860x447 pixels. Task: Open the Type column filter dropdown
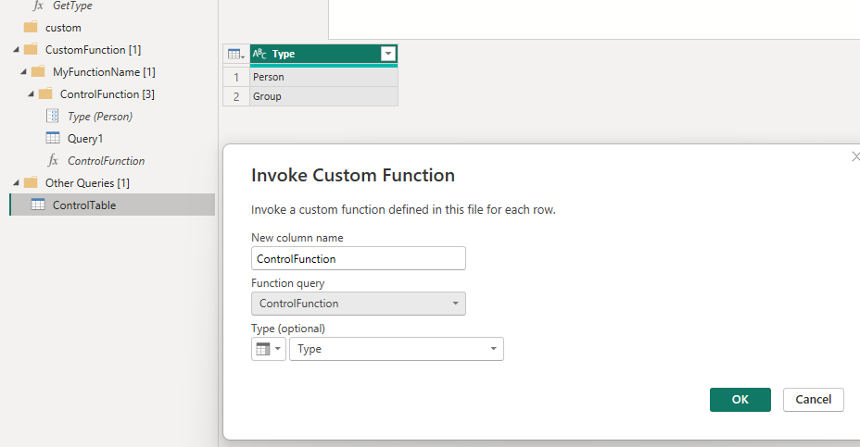point(388,55)
